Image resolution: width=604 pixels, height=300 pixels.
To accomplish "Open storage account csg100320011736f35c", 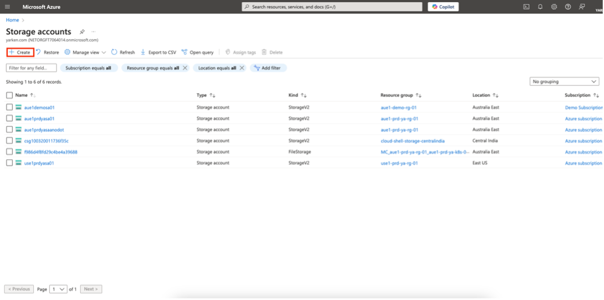I will pos(46,141).
